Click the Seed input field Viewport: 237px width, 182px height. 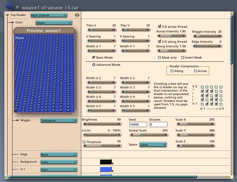click(138, 125)
